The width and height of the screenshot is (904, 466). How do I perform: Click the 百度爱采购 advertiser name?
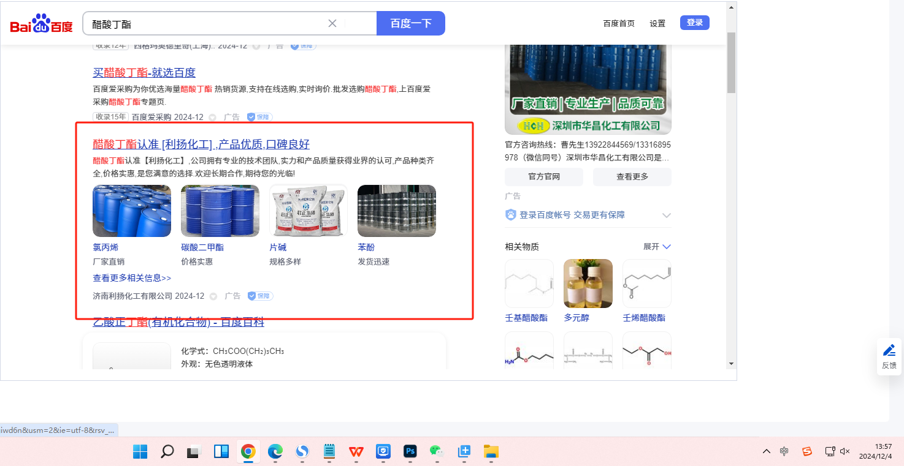[x=151, y=118]
